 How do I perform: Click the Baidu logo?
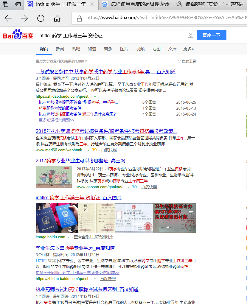[x=18, y=34]
